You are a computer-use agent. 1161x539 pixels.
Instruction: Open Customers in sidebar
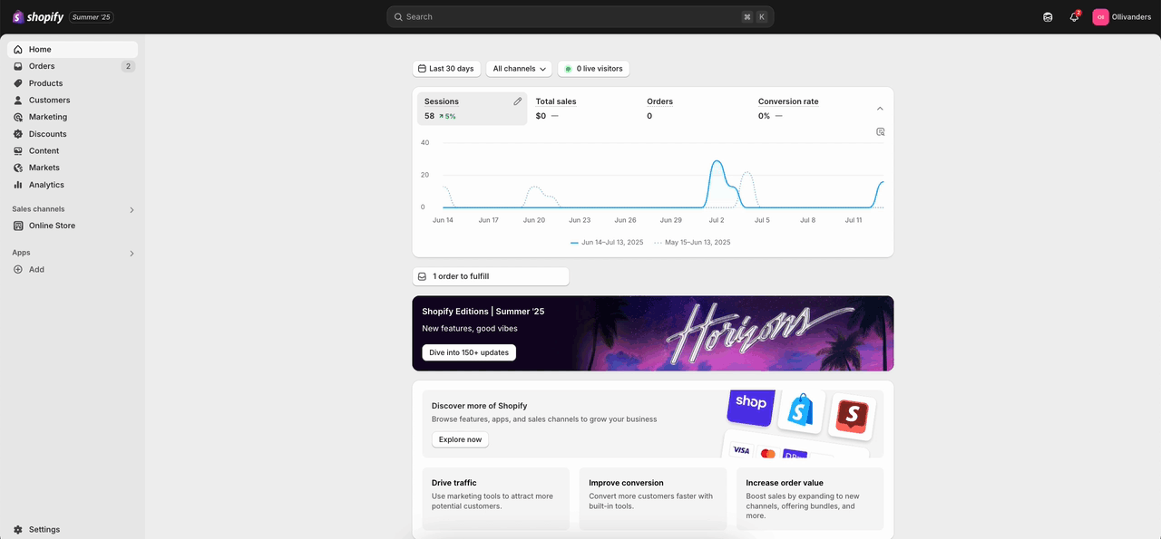(x=73, y=100)
